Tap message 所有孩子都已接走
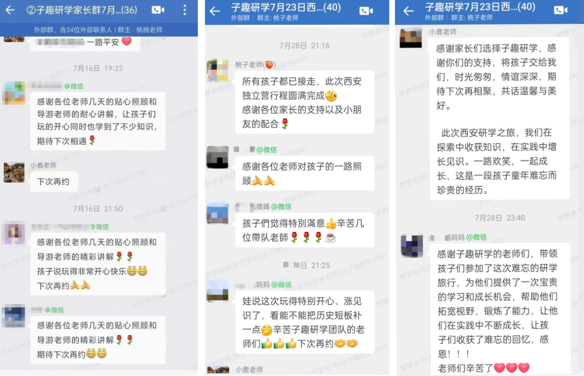The width and height of the screenshot is (584, 376). (x=304, y=103)
